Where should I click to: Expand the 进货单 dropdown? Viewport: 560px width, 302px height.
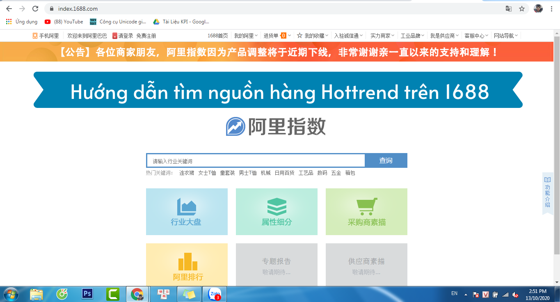pyautogui.click(x=277, y=36)
